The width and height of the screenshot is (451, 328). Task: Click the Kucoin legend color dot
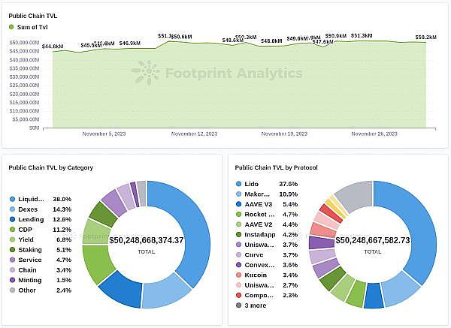tap(239, 275)
